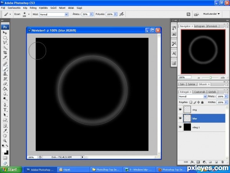
Task: Open the Fájl menu
Action: click(x=3, y=8)
